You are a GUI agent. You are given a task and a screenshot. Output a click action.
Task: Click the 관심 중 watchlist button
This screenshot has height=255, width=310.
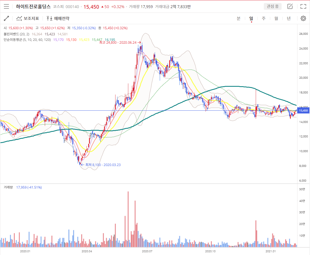click(x=273, y=6)
